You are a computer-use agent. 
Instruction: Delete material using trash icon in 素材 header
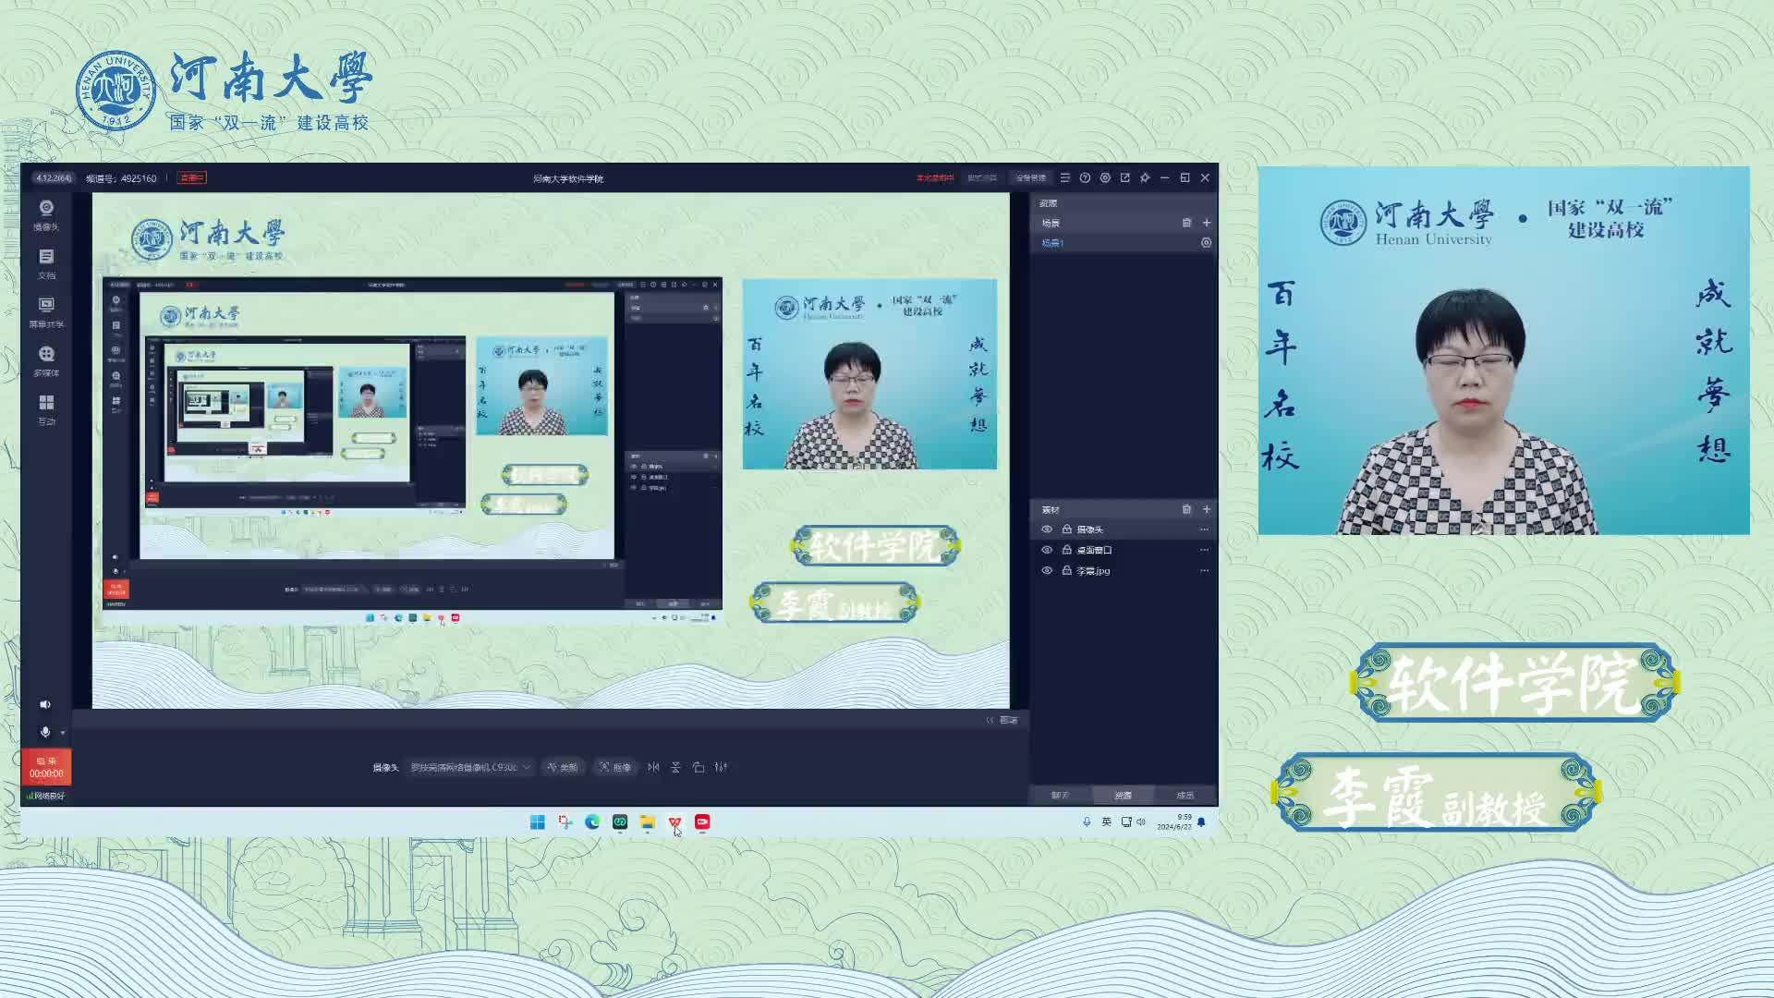click(x=1186, y=509)
